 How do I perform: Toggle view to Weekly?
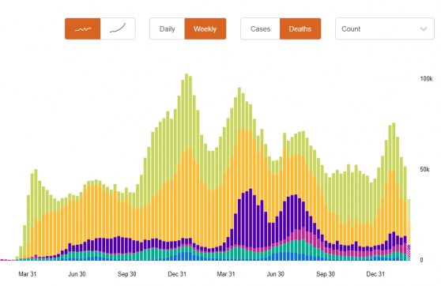point(205,29)
